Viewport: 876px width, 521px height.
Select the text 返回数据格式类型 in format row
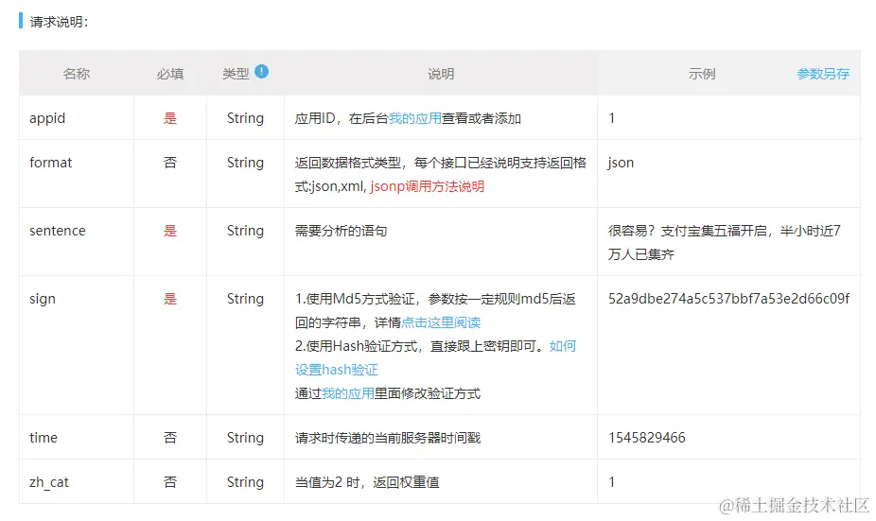(348, 163)
